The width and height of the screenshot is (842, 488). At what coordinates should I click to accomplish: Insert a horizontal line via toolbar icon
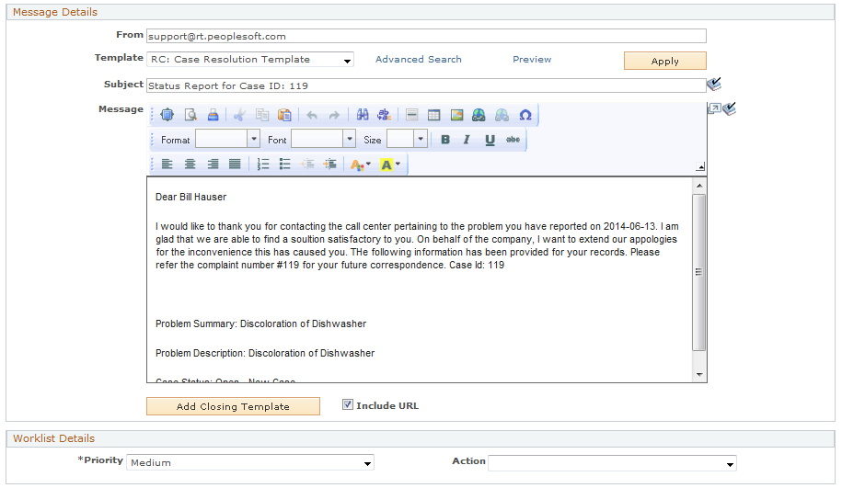pos(412,115)
